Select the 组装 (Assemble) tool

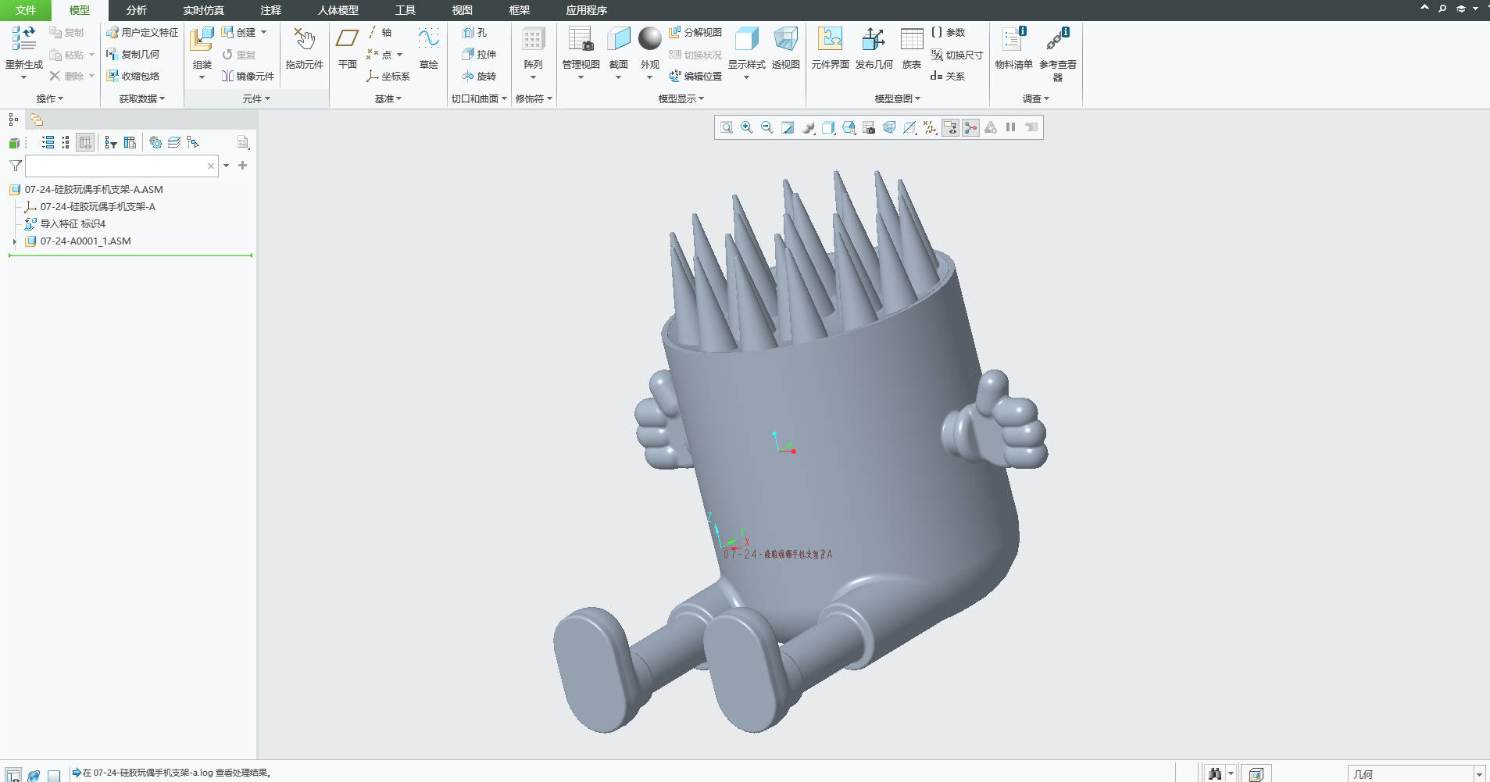[x=202, y=39]
